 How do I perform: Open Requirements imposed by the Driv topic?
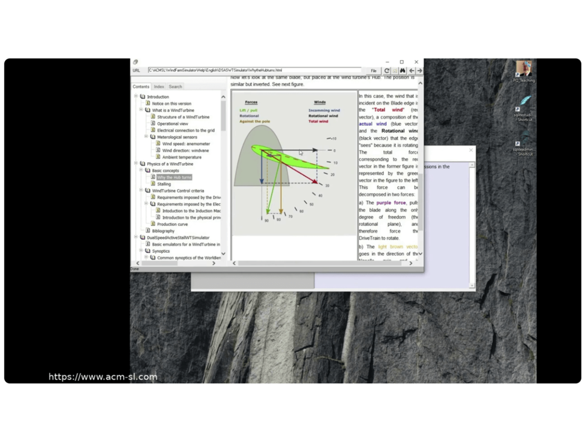189,198
